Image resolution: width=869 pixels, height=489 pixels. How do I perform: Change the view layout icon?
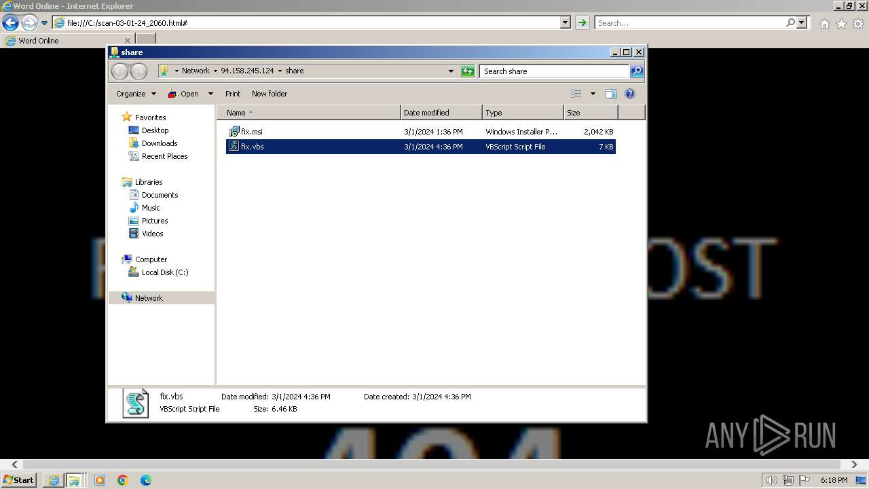576,94
